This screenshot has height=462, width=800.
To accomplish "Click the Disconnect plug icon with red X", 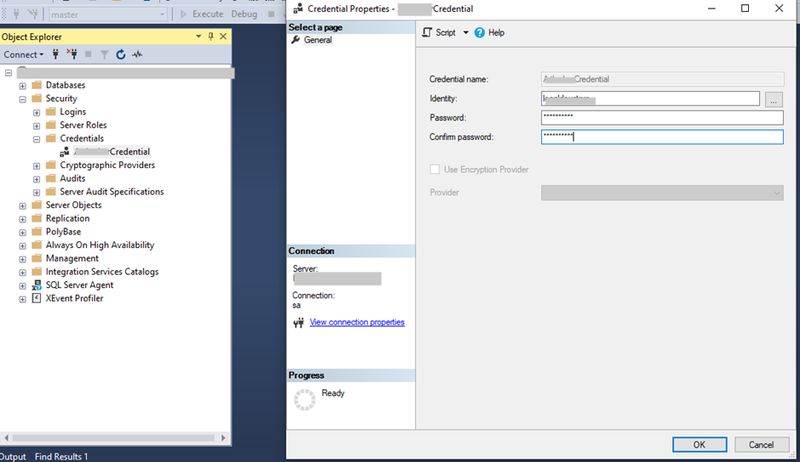I will 71,54.
